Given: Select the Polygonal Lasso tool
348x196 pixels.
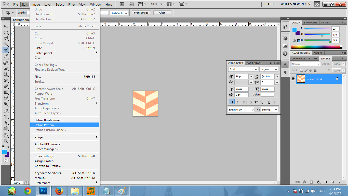Looking at the screenshot, I should (x=6, y=38).
